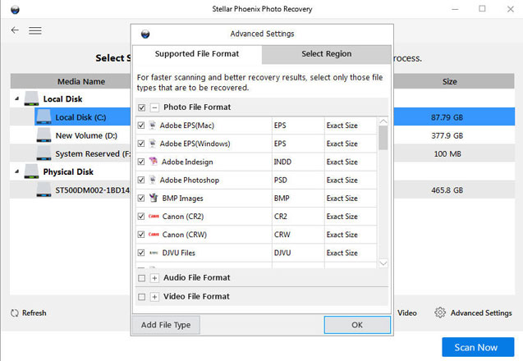Click the Adobe Photoshop file icon
This screenshot has width=523, height=361.
(153, 180)
